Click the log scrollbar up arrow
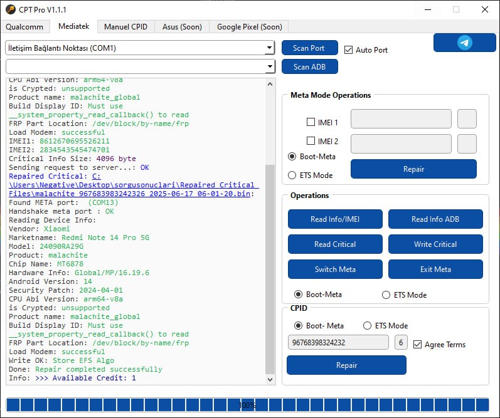 point(270,84)
